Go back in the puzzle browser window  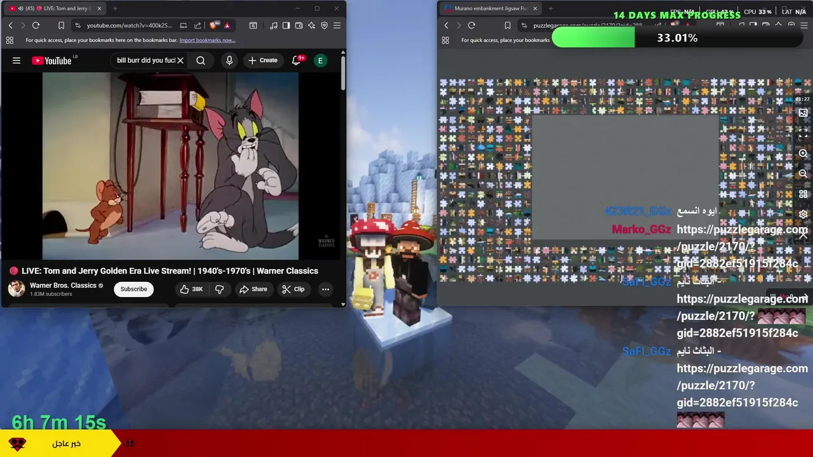(x=447, y=25)
